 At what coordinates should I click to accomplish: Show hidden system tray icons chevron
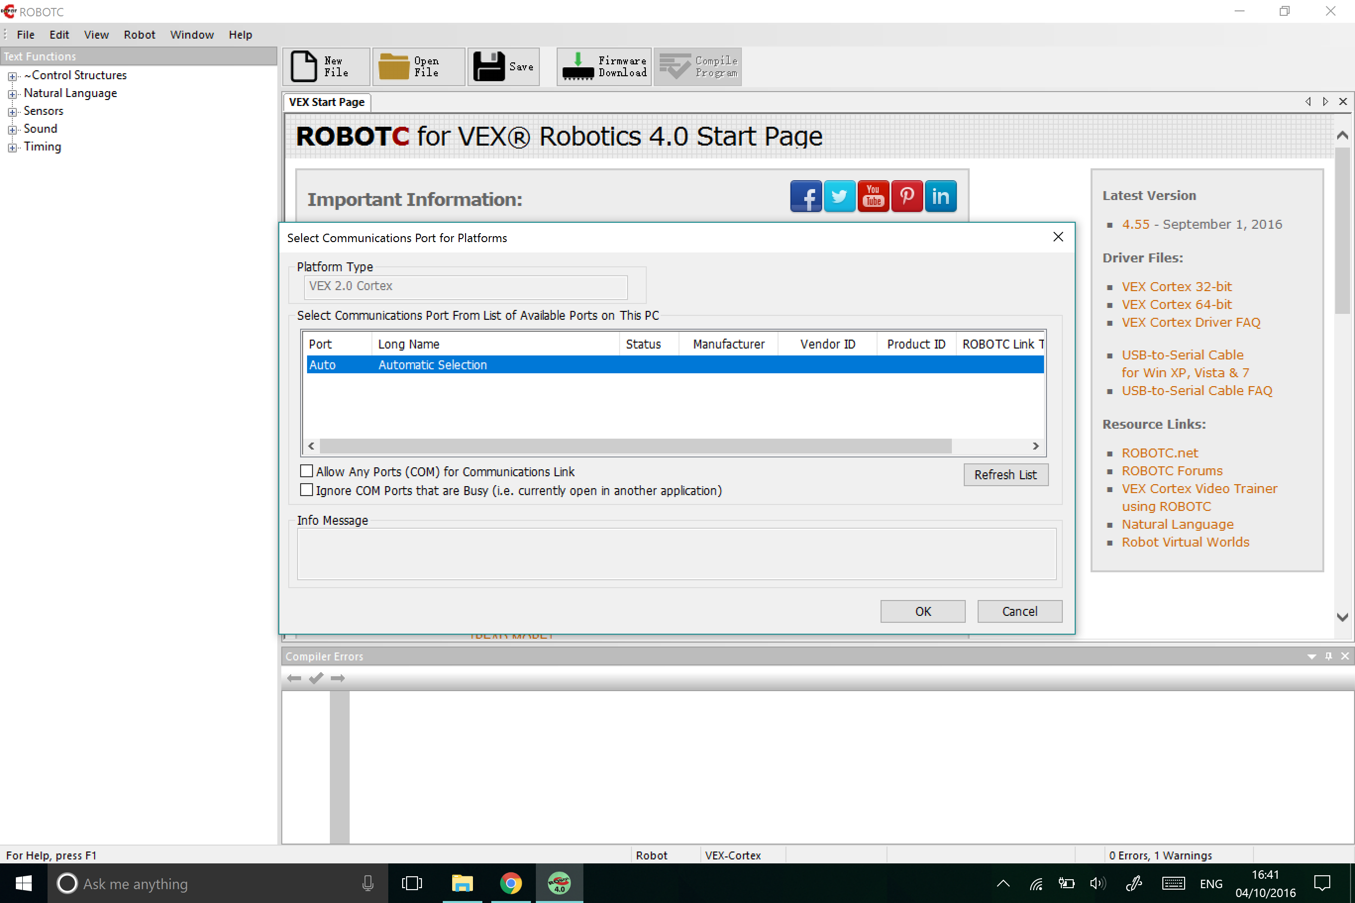[1003, 883]
